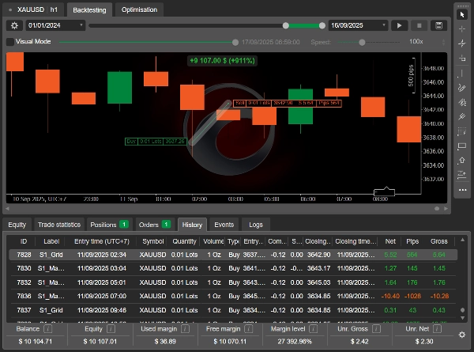The image size is (474, 352).
Task: Click chart horizontal scroll right arrow
Action: 446,208
